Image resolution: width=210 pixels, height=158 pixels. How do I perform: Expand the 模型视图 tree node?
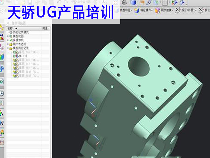pos(7,36)
